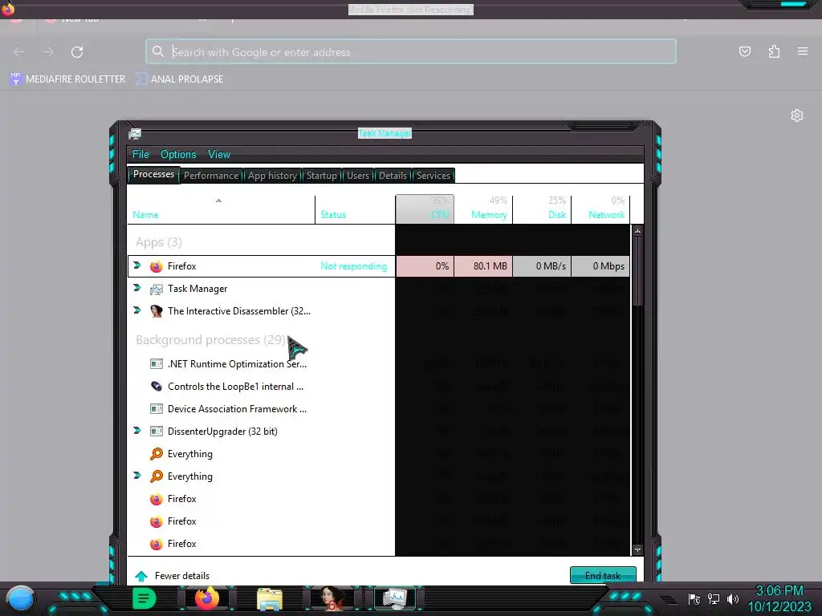This screenshot has height=616, width=822.
Task: Click the new tab settings gear
Action: coord(797,115)
